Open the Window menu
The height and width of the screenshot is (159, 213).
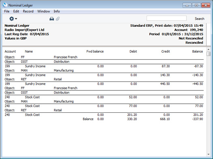[44, 11]
